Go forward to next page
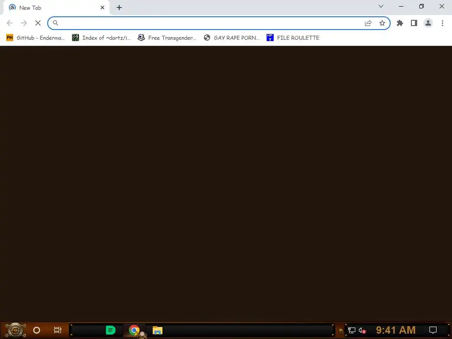452x339 pixels. (x=24, y=23)
